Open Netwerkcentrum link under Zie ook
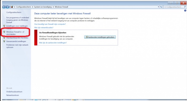Screen dimensions: 187x101 [13, 95]
